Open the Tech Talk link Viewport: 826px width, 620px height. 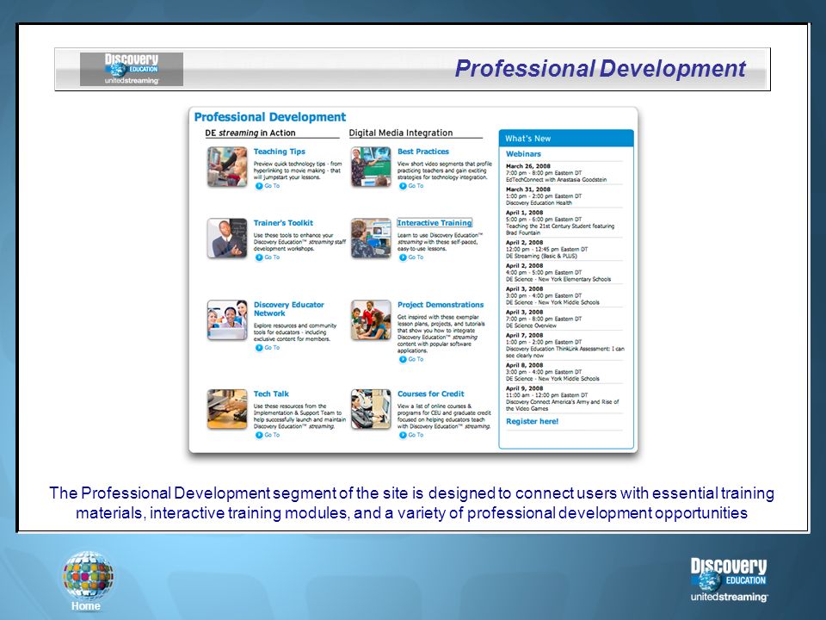[x=271, y=394]
